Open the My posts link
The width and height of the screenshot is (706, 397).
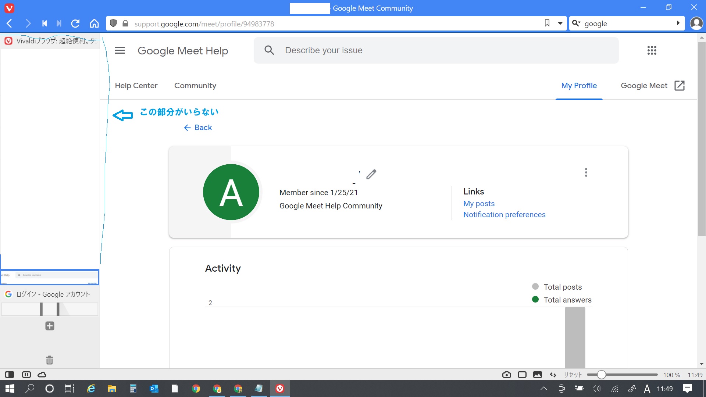479,204
